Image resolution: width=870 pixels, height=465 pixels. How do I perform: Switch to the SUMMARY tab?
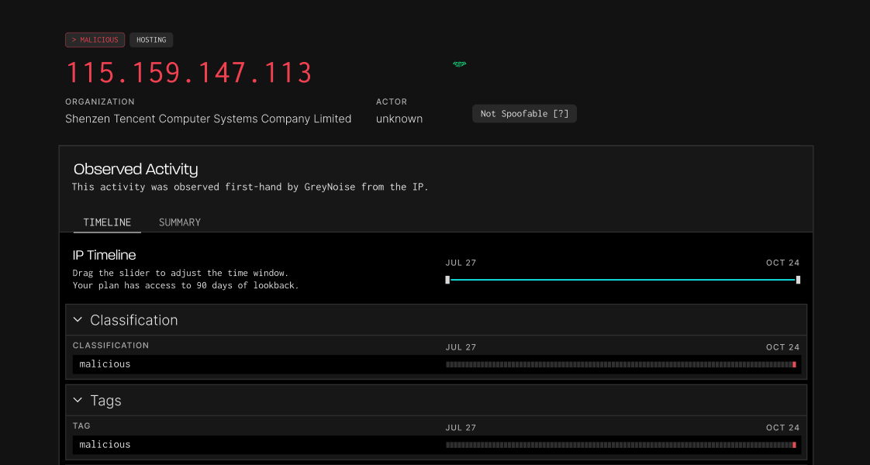tap(180, 222)
